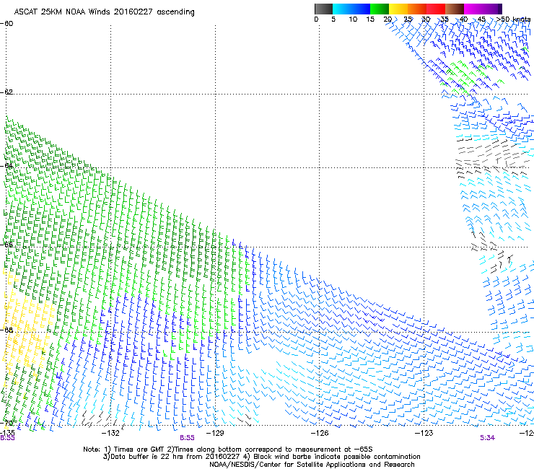Viewport: 534px width, 469px height.
Task: Click the '-60' latitude axis label
Action: [x=6, y=24]
